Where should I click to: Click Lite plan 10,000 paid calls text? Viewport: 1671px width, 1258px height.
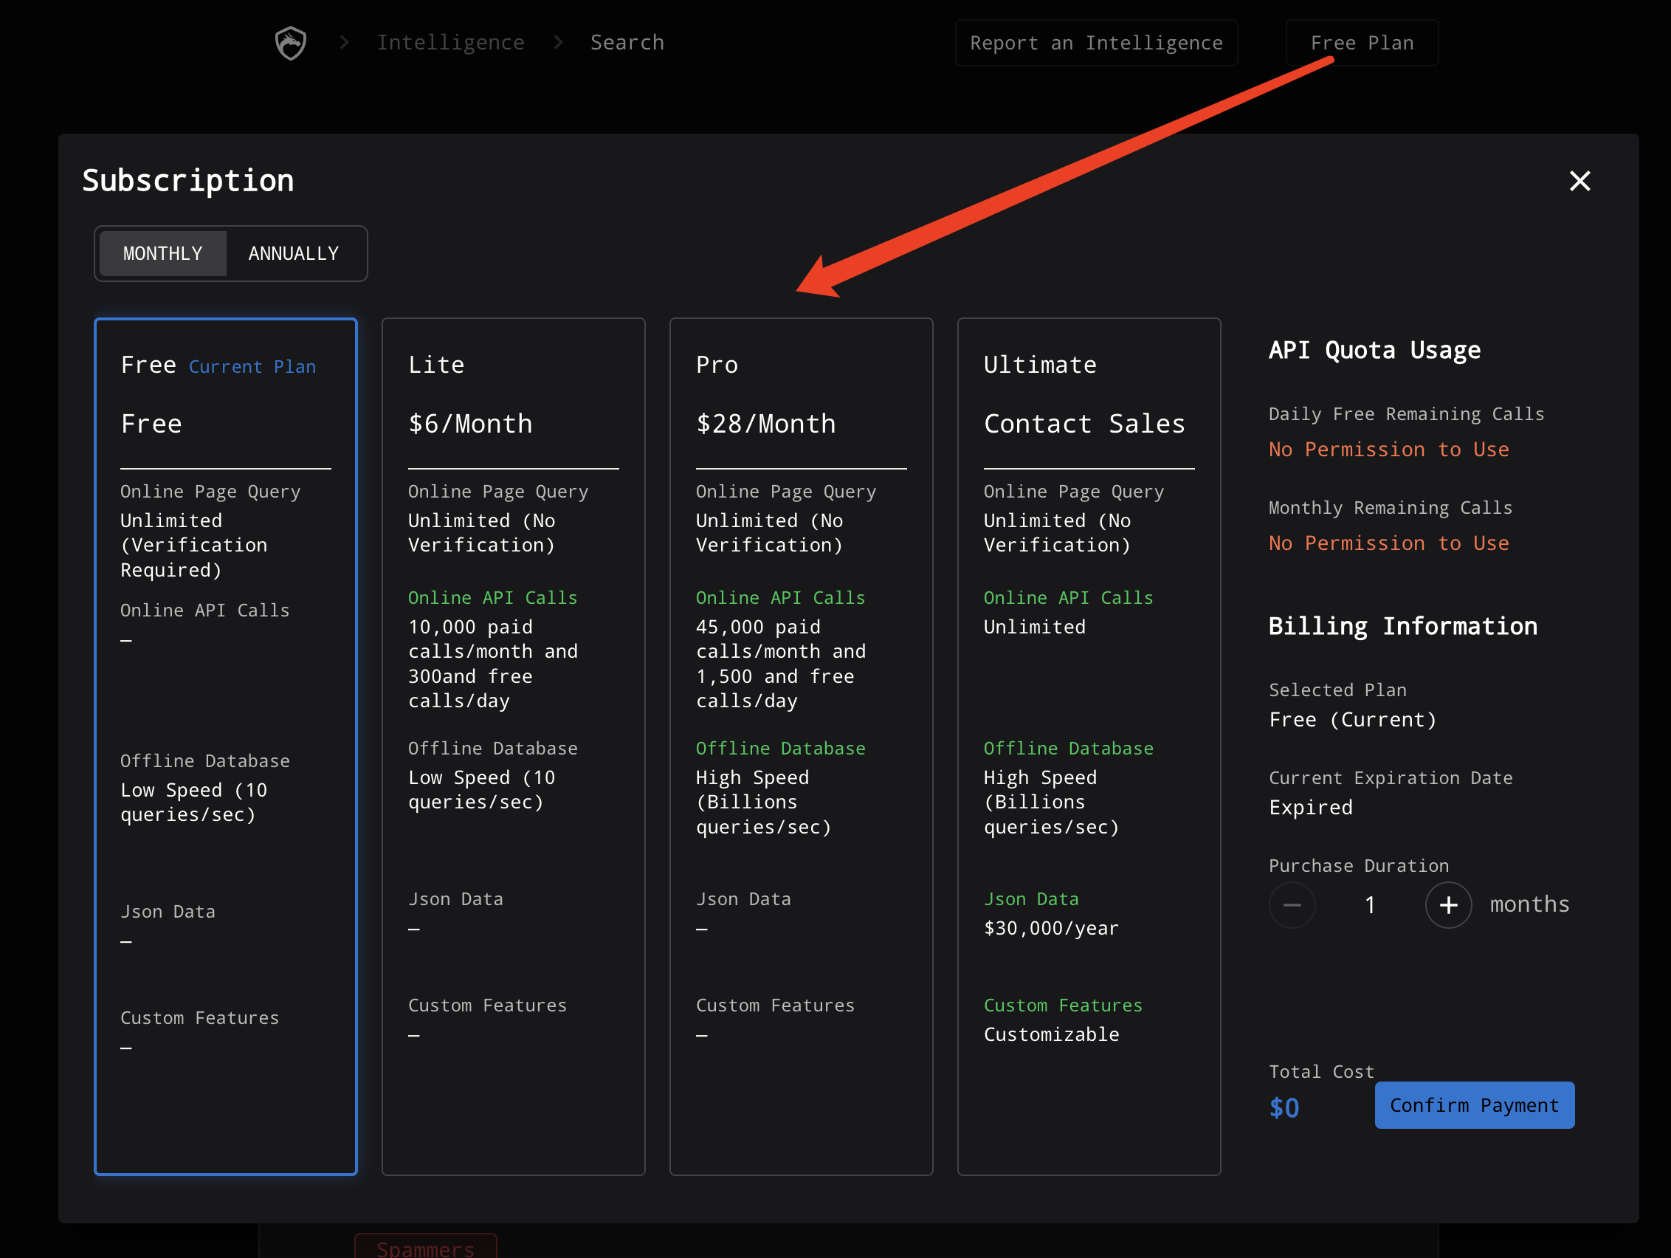pos(492,664)
